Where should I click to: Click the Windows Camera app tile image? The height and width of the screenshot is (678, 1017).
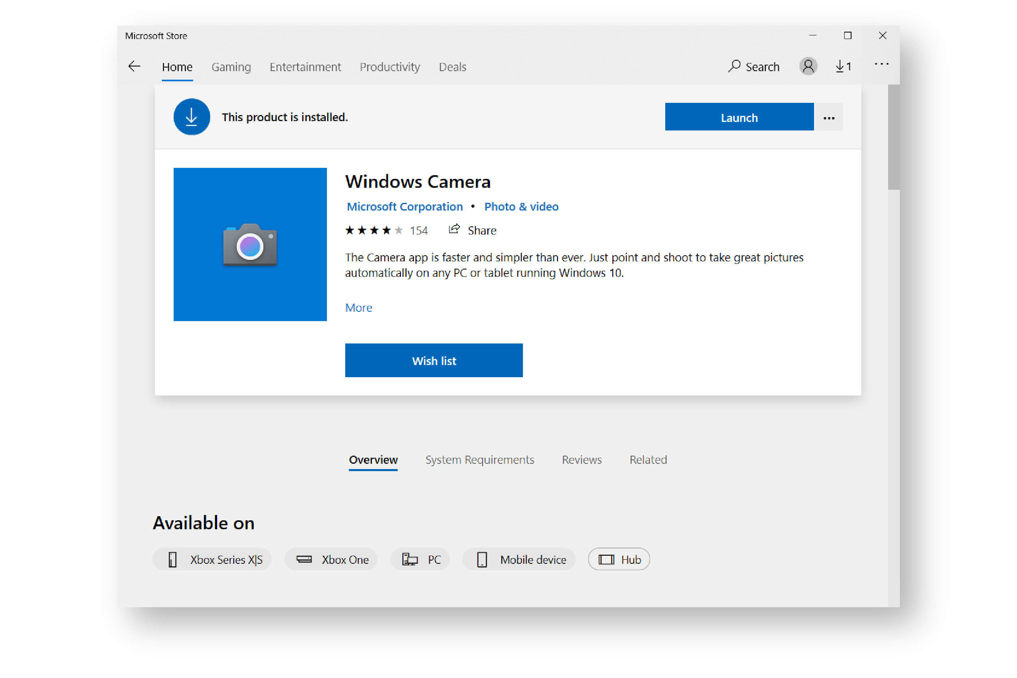tap(250, 244)
